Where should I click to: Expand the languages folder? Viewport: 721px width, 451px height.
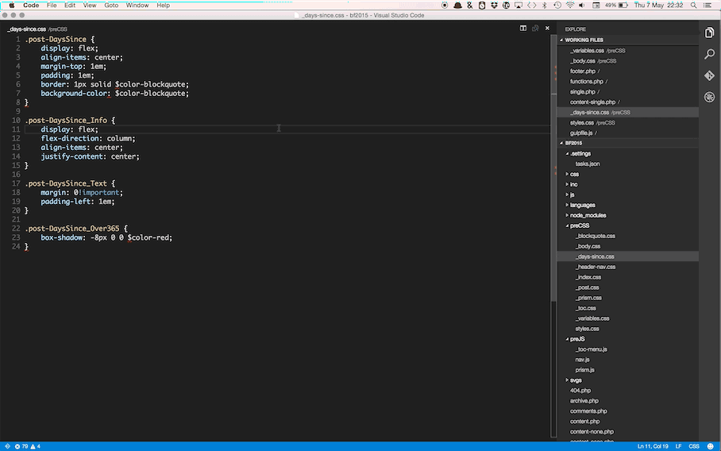(x=567, y=205)
